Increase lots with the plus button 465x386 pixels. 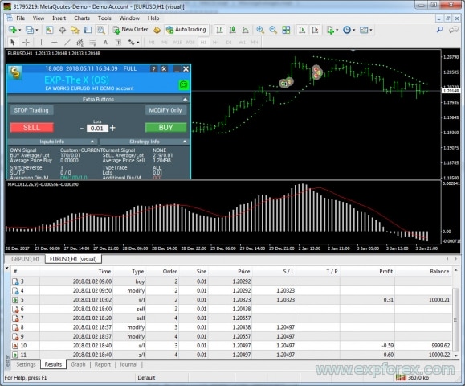(112, 128)
